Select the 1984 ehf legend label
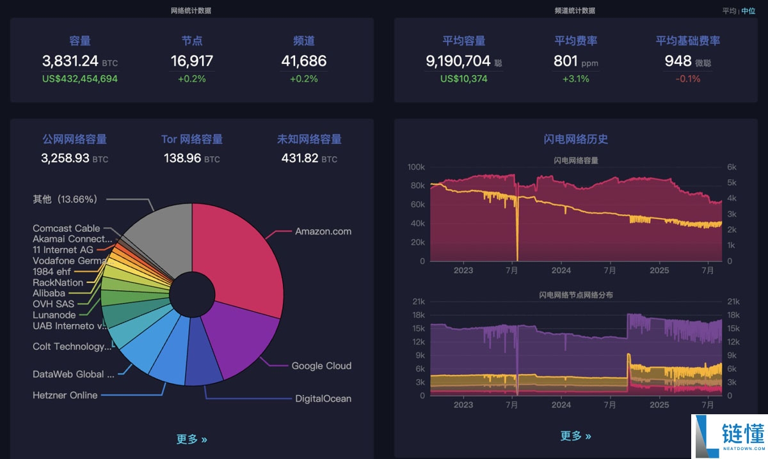768x459 pixels. coord(51,271)
